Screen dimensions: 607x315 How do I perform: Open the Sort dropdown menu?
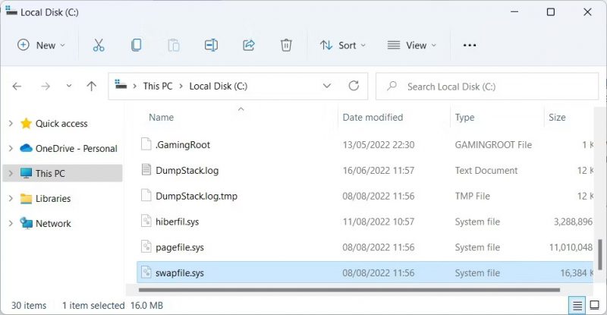click(x=343, y=46)
